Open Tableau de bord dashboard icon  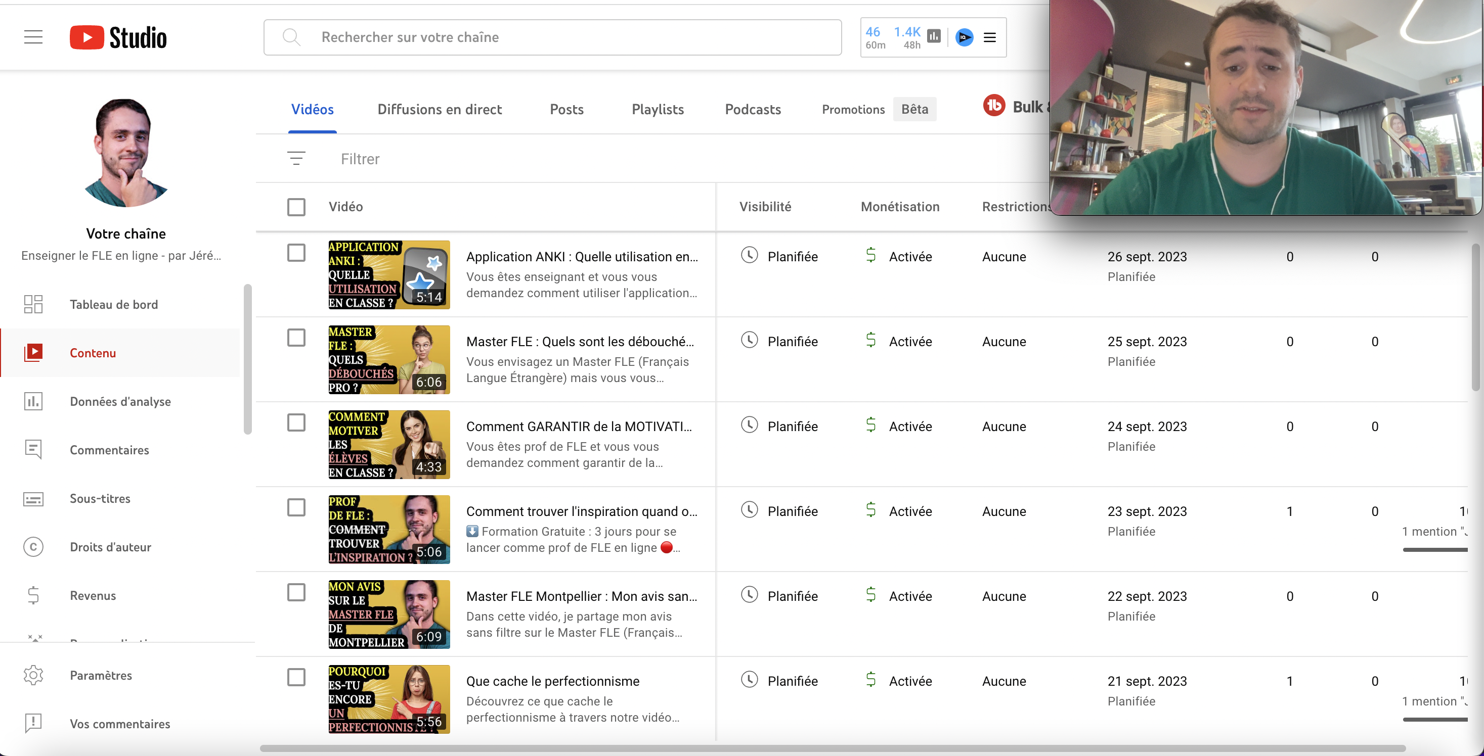[x=33, y=304]
